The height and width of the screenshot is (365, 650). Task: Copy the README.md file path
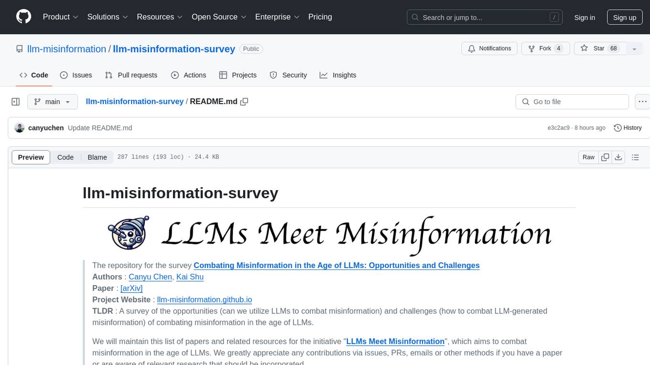(x=244, y=101)
